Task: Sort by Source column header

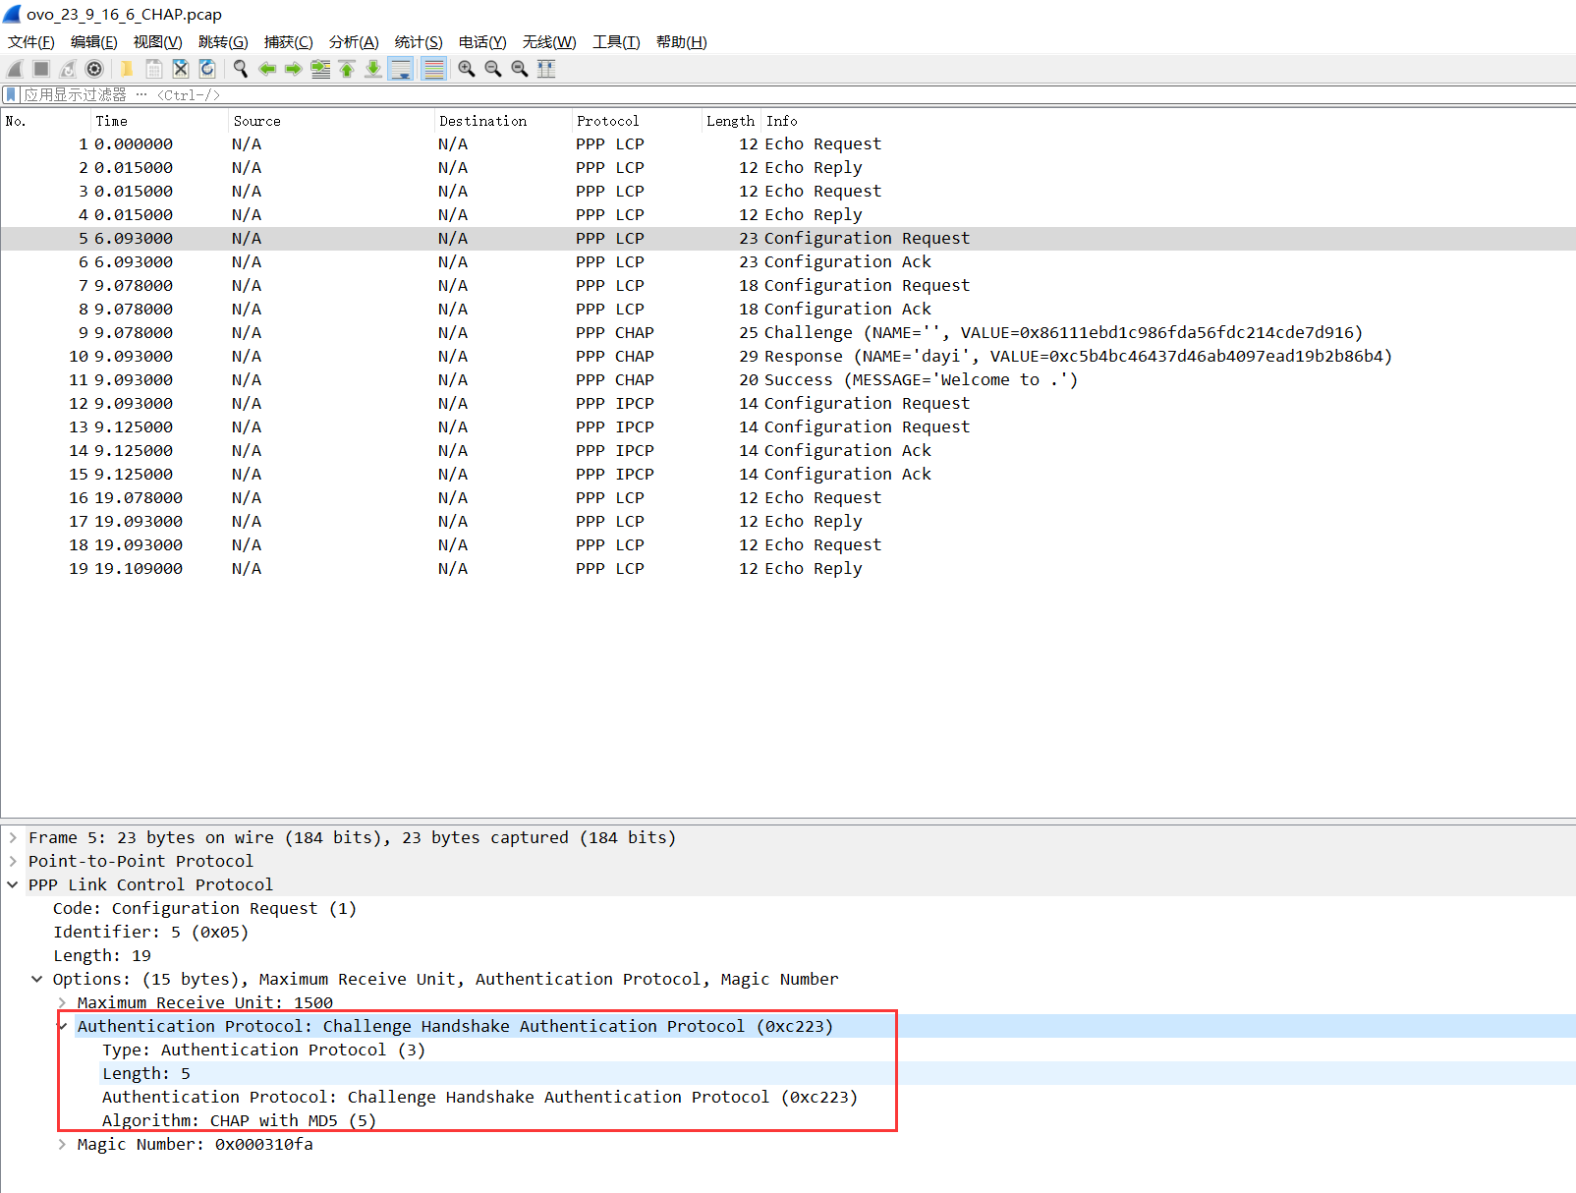Action: tap(331, 121)
